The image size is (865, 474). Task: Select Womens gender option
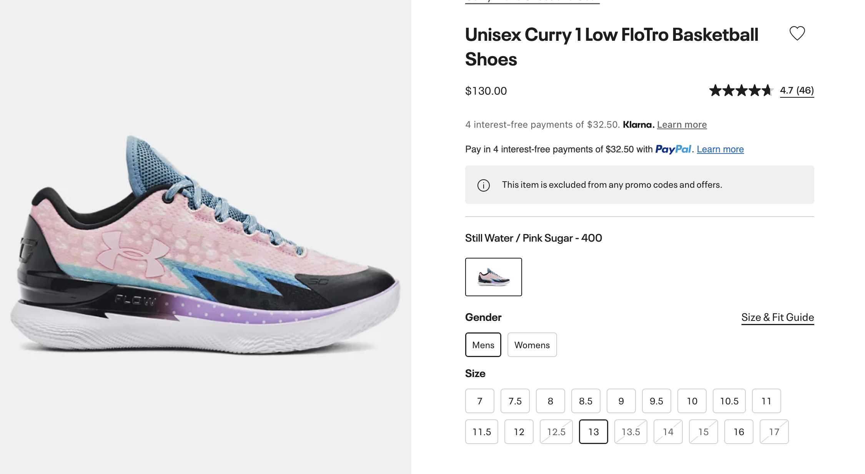click(x=532, y=345)
